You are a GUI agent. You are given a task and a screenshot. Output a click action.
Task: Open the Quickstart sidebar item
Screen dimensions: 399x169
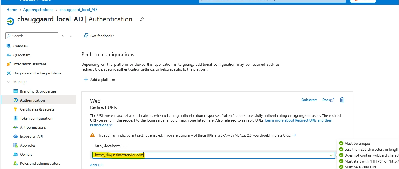tap(21, 55)
